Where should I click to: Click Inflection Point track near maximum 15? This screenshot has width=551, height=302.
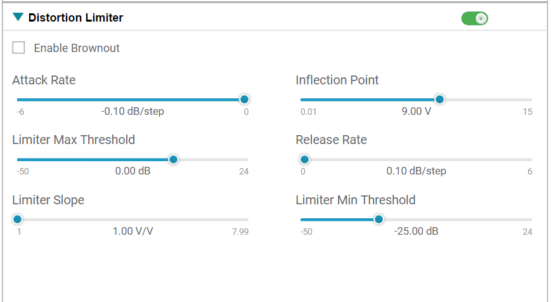click(x=526, y=100)
